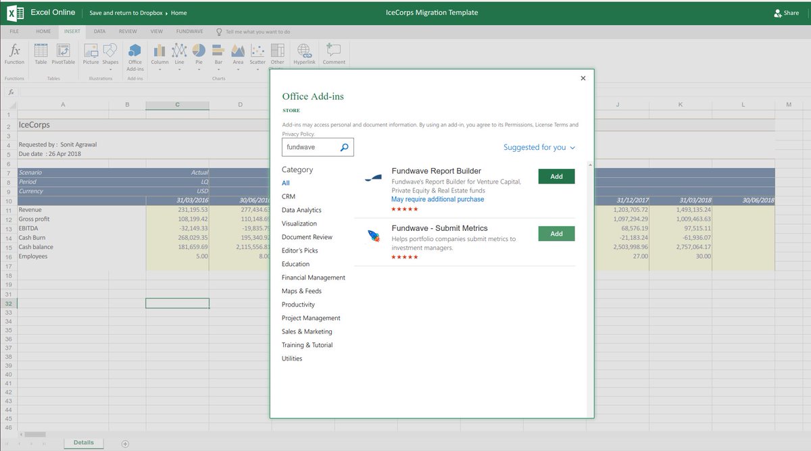Select the Financial Management category
The height and width of the screenshot is (451, 811).
coord(314,277)
